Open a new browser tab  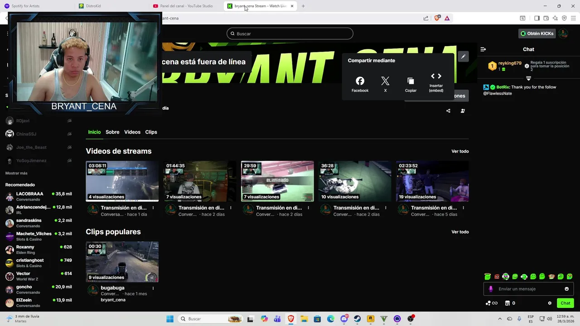tap(303, 6)
